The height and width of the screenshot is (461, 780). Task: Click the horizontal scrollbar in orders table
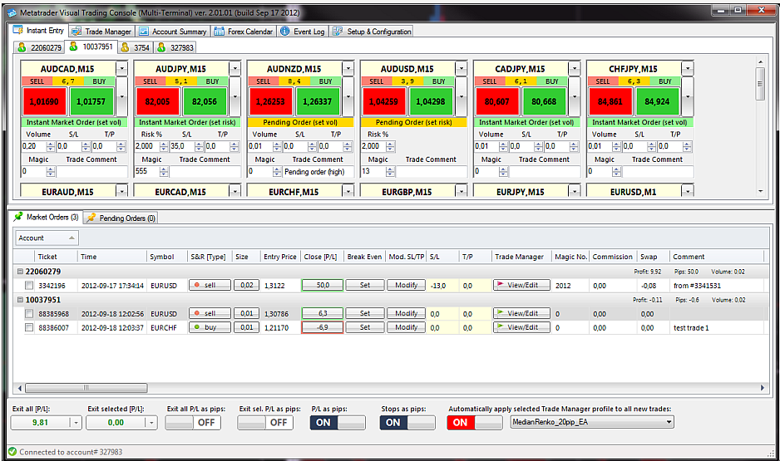click(x=86, y=388)
